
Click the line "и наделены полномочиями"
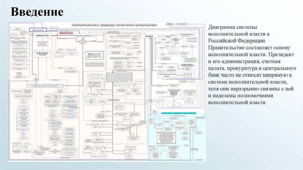pos(241,96)
